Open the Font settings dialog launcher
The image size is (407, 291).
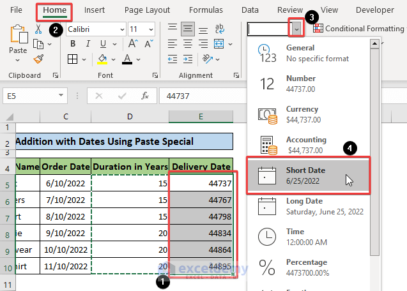click(155, 75)
